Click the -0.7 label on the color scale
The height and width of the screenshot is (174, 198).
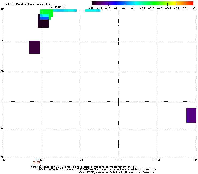142,9
